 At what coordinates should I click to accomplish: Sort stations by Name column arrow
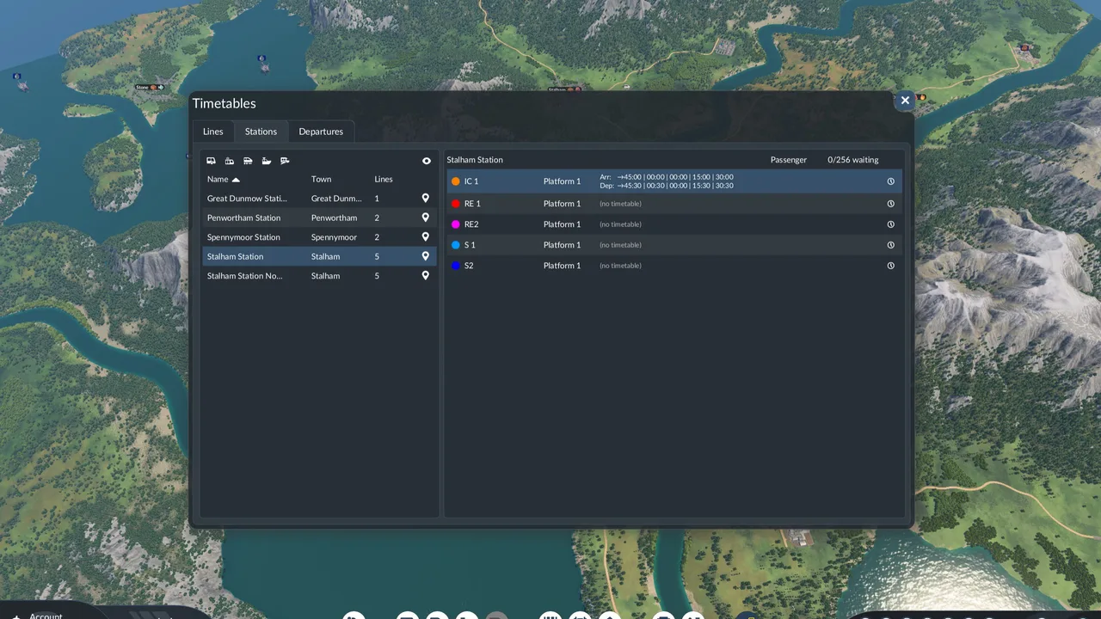coord(236,180)
